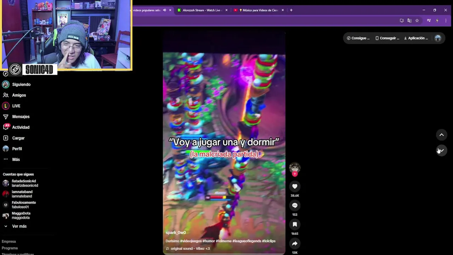Mute TikTok tab via speaker icon
This screenshot has height=255, width=453.
[x=164, y=10]
